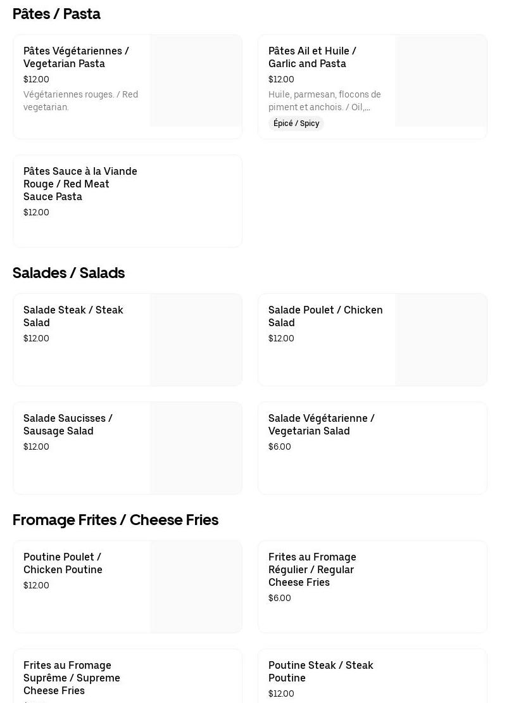509x703 pixels.
Task: Click the Vegetarian Pasta image placeholder
Action: click(x=196, y=81)
